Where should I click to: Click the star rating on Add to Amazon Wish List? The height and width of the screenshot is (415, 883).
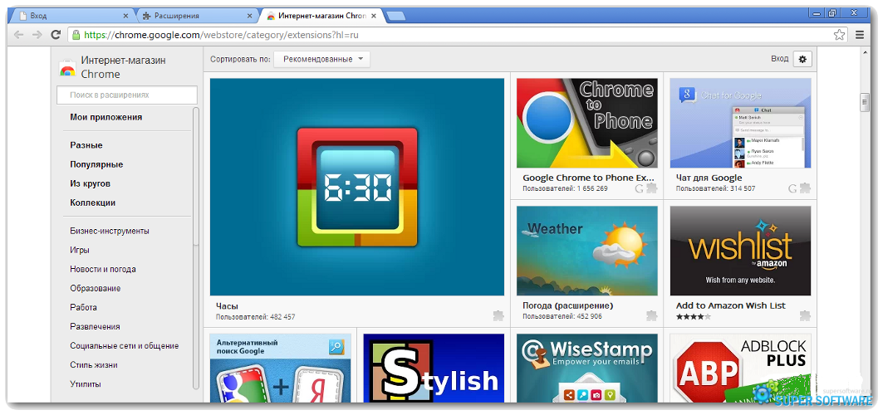click(x=694, y=316)
